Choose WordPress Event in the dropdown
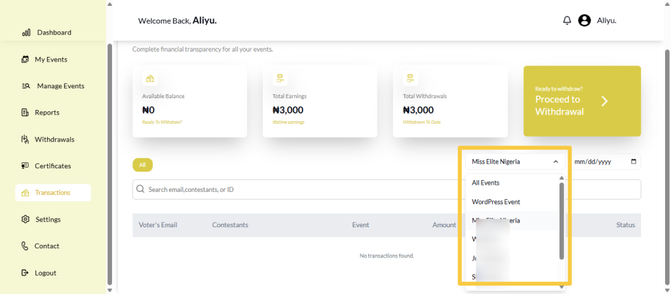The image size is (671, 294). click(x=495, y=202)
